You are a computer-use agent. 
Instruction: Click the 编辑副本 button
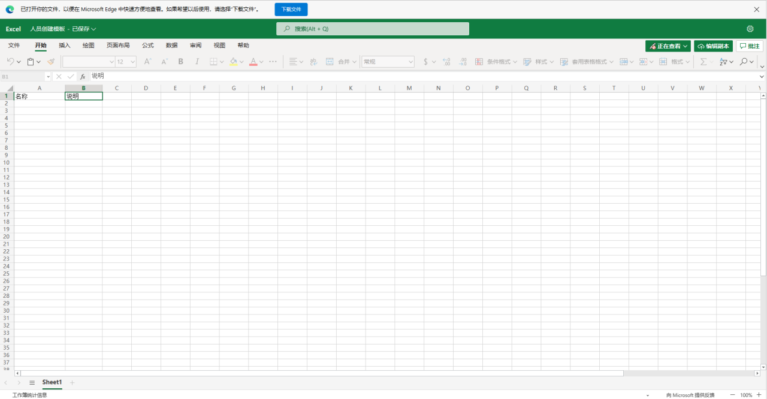tap(713, 46)
